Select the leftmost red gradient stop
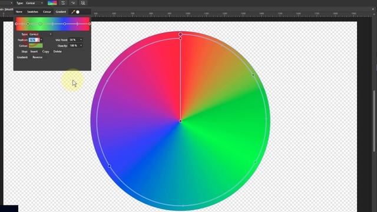 click(x=16, y=24)
